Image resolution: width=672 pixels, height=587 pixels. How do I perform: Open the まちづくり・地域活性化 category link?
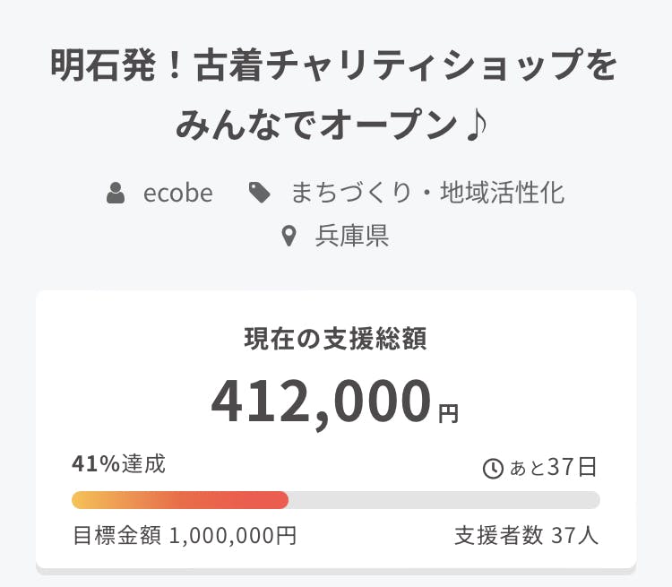427,193
